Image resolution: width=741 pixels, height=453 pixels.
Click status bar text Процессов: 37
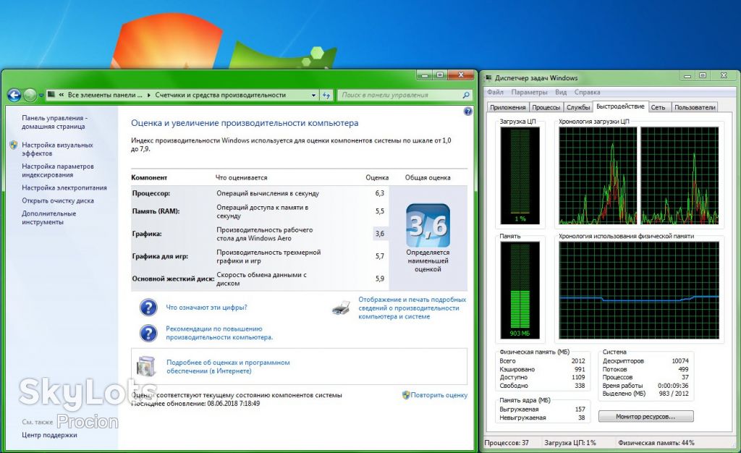click(x=507, y=443)
